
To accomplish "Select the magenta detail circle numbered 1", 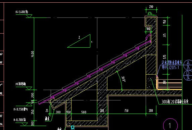I will (170, 124).
